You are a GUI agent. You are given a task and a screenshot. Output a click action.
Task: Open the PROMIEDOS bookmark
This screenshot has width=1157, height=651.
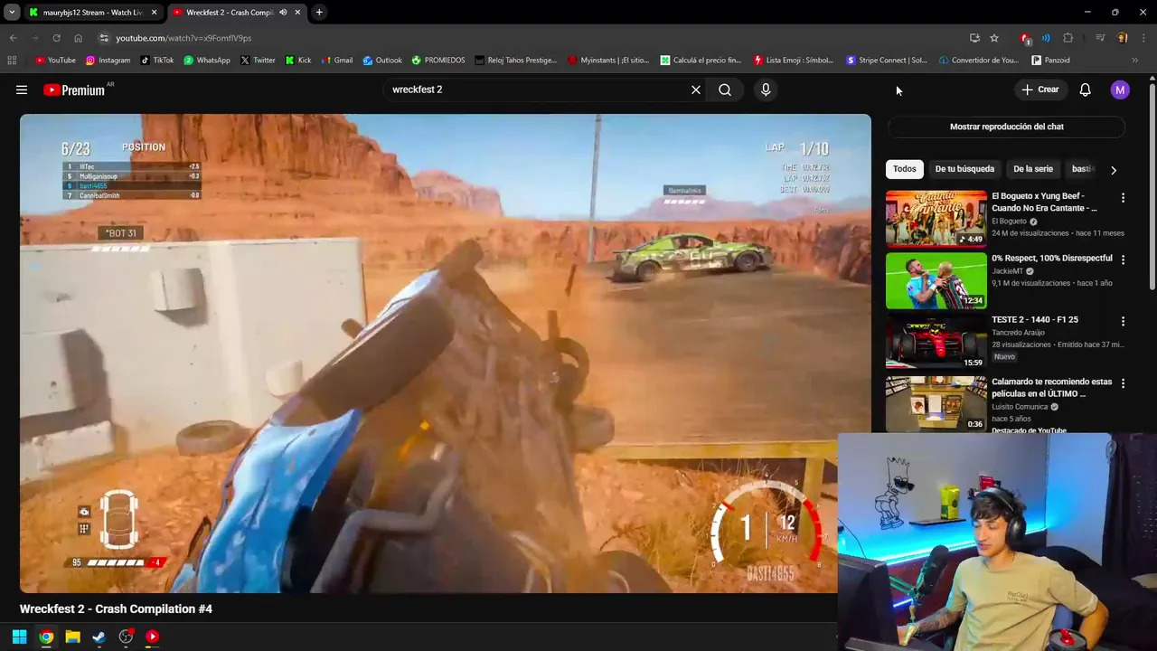[x=438, y=61]
